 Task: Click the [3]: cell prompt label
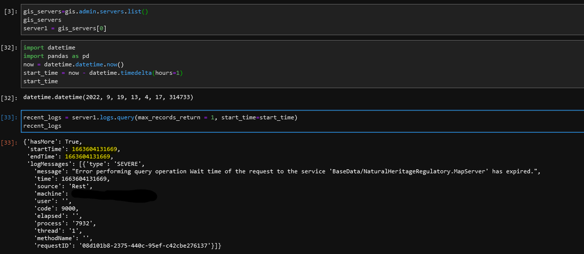click(11, 12)
